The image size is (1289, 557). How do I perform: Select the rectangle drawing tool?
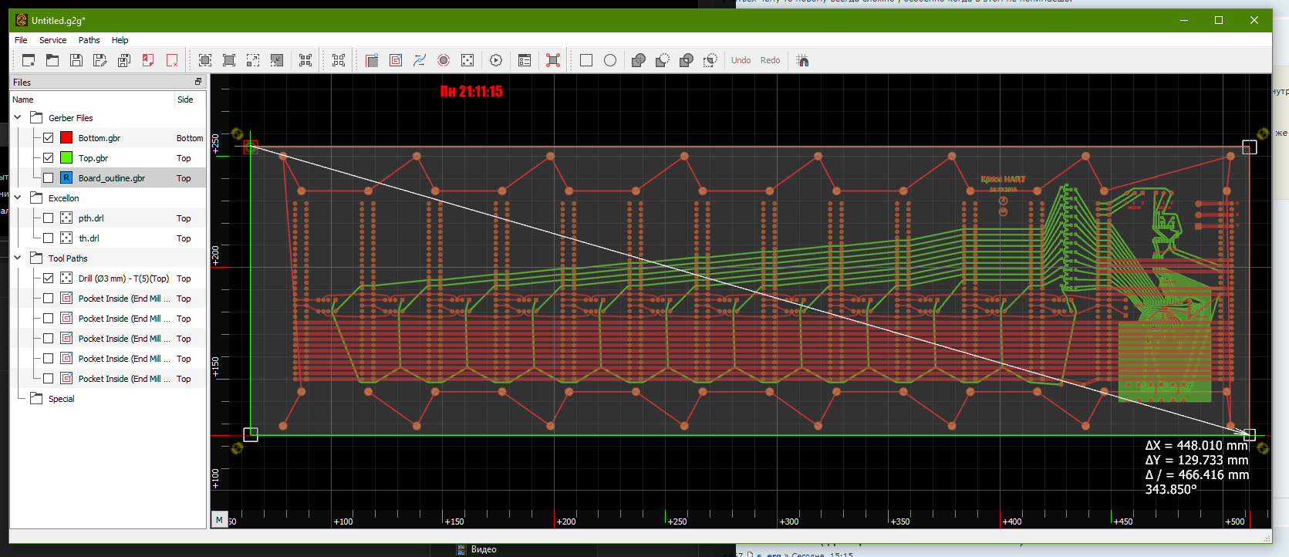click(586, 60)
